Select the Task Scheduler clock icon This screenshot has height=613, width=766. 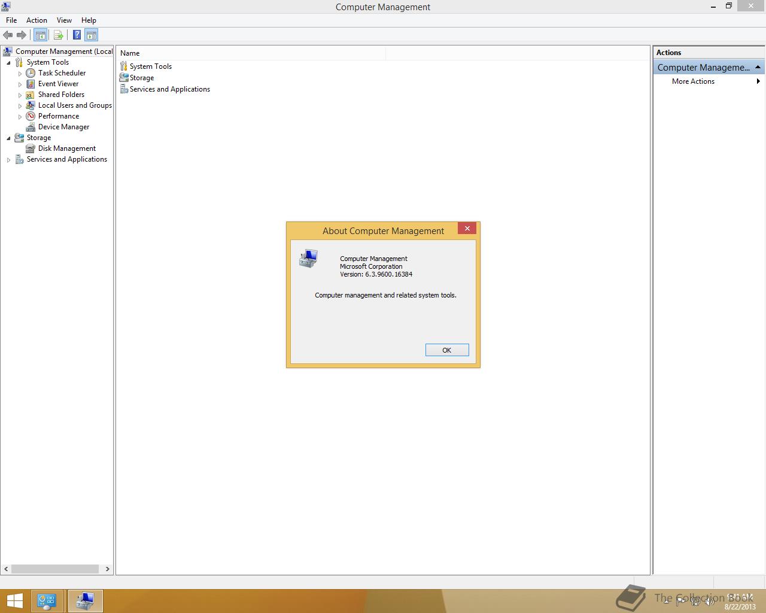pos(31,73)
